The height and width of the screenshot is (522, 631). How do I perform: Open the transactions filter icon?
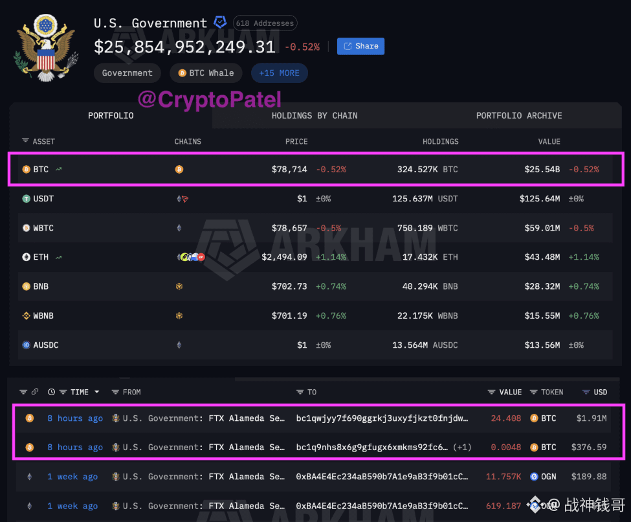point(23,392)
